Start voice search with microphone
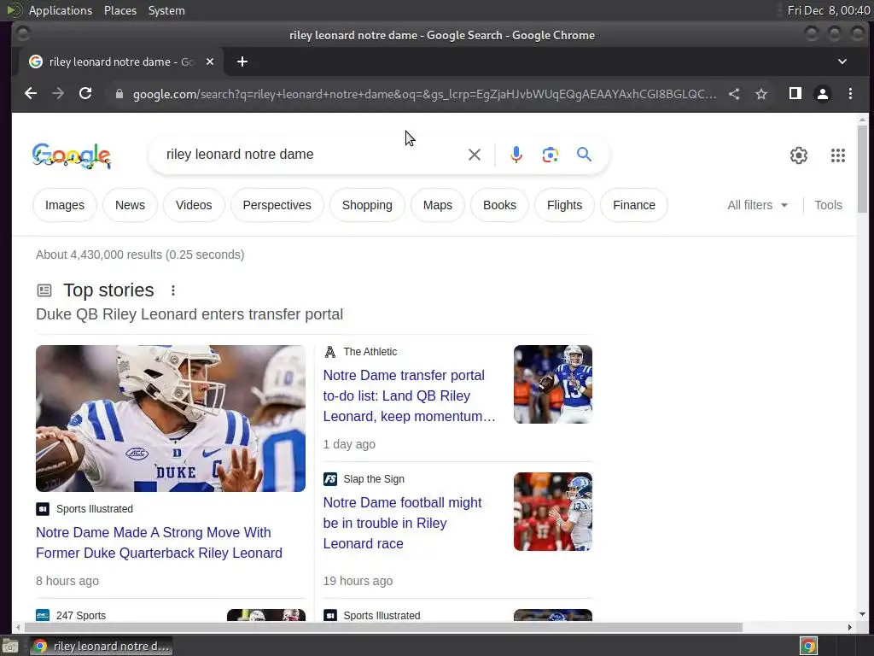 [516, 155]
